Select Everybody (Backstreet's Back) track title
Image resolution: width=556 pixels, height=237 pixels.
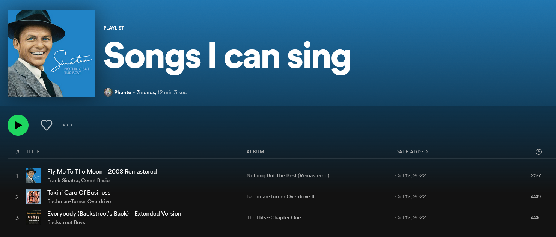[x=114, y=214]
